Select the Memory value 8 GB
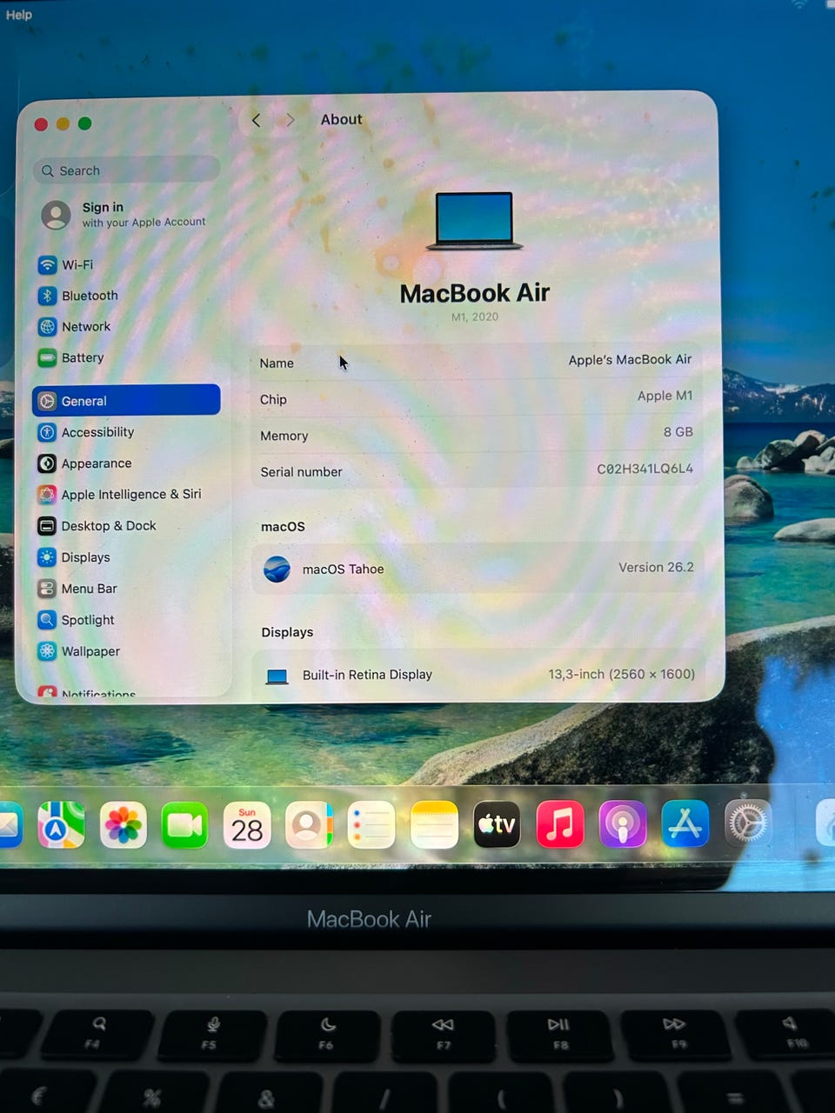 (x=678, y=432)
